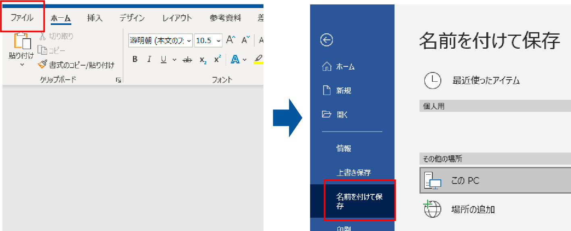Toggle strikethrough ab formatting

pyautogui.click(x=187, y=60)
